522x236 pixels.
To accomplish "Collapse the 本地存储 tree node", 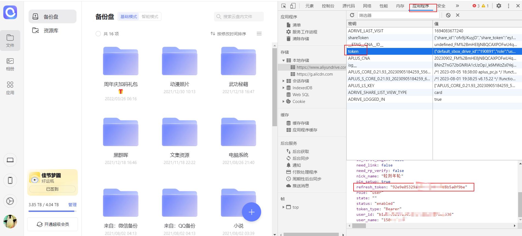I will (x=283, y=61).
